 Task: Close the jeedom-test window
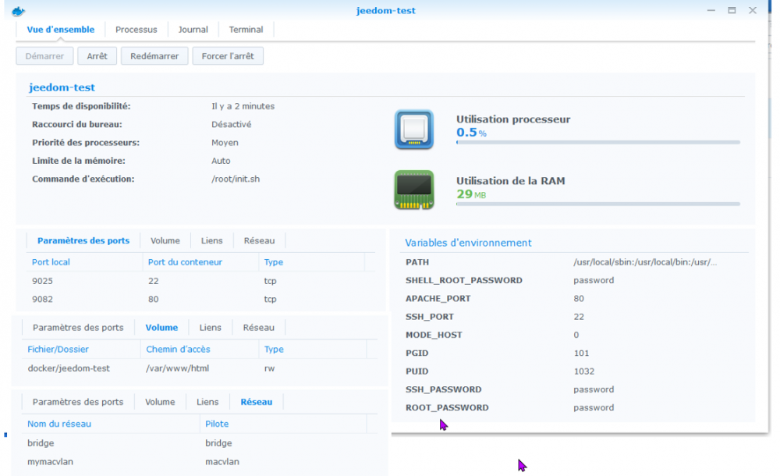click(x=753, y=11)
